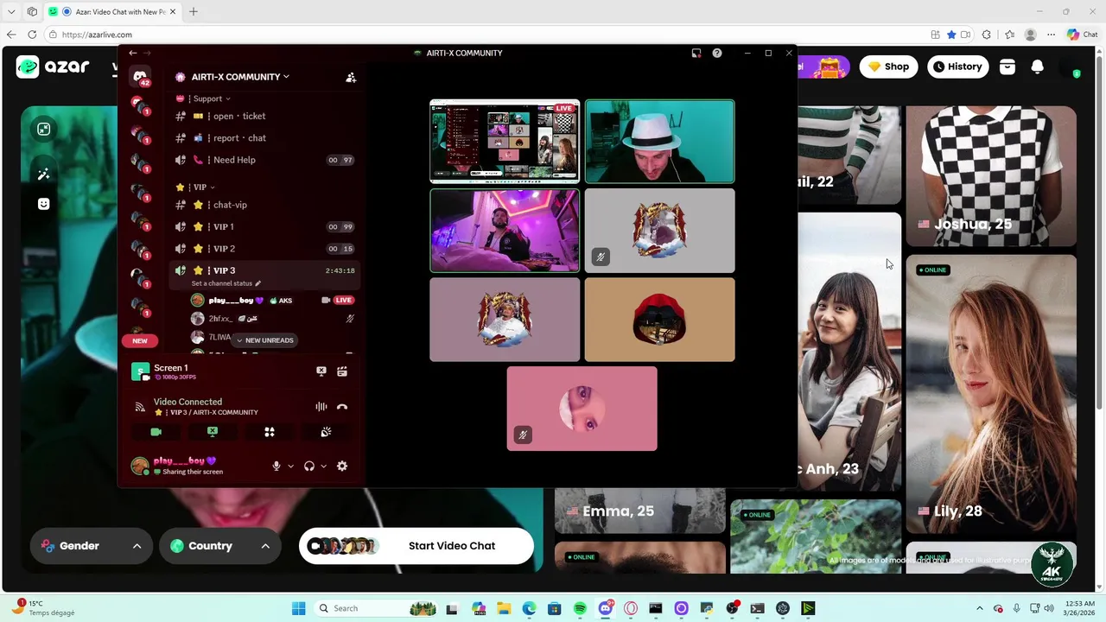Open the LIVE screen share tile
Image resolution: width=1106 pixels, height=622 pixels.
pos(505,142)
